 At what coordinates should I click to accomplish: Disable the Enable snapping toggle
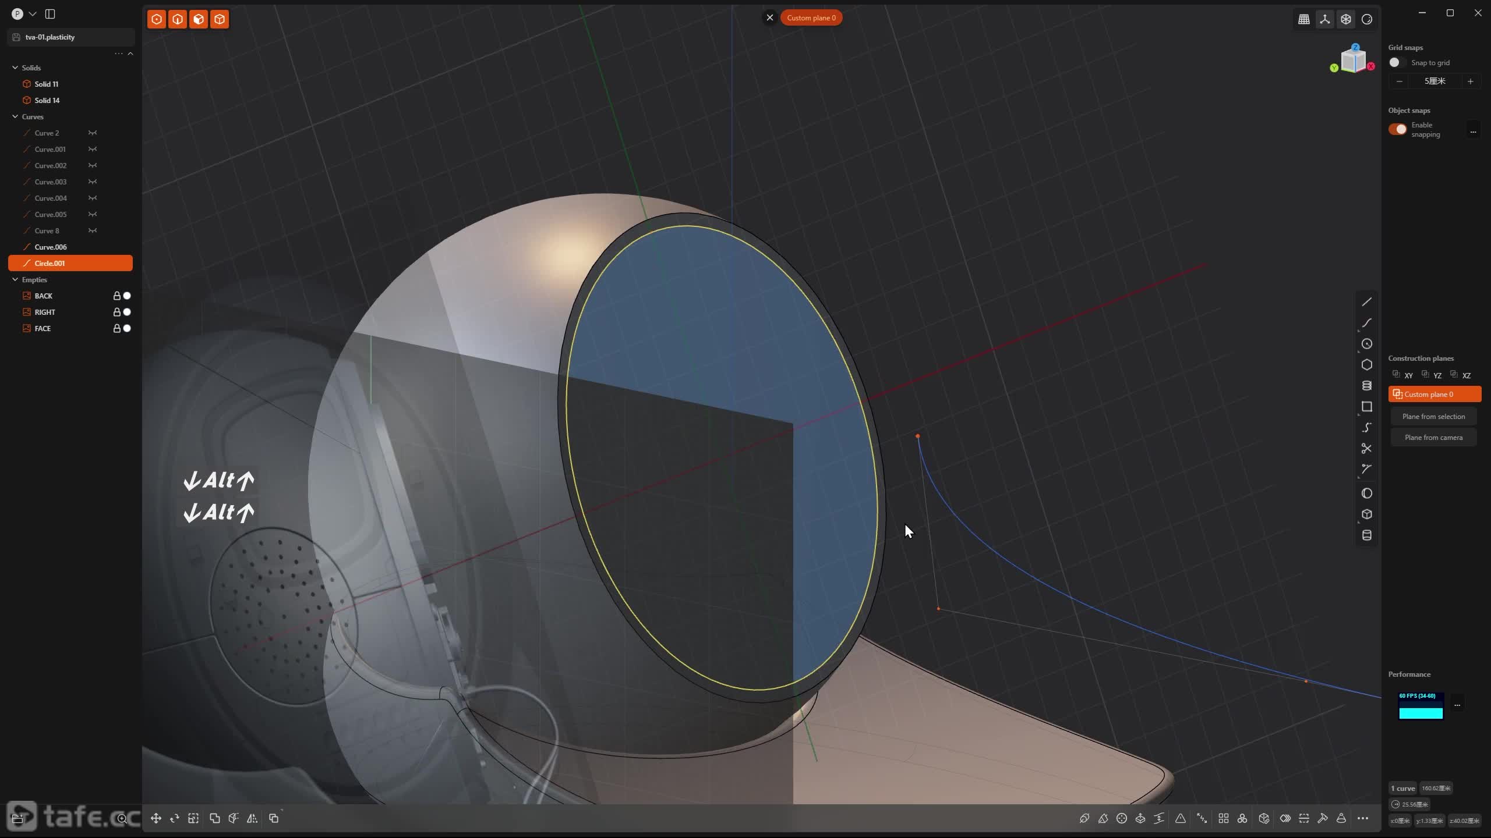[1397, 129]
